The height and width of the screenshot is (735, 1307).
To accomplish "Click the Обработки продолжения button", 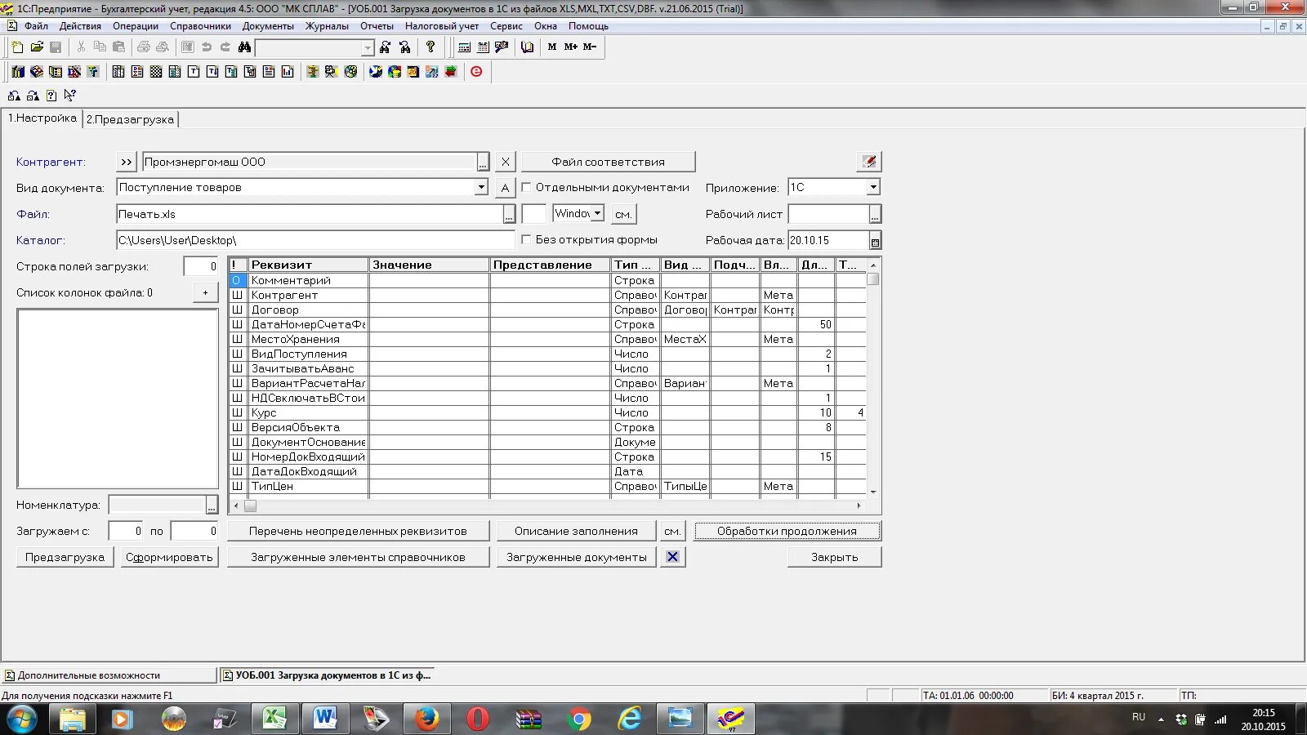I will point(787,531).
